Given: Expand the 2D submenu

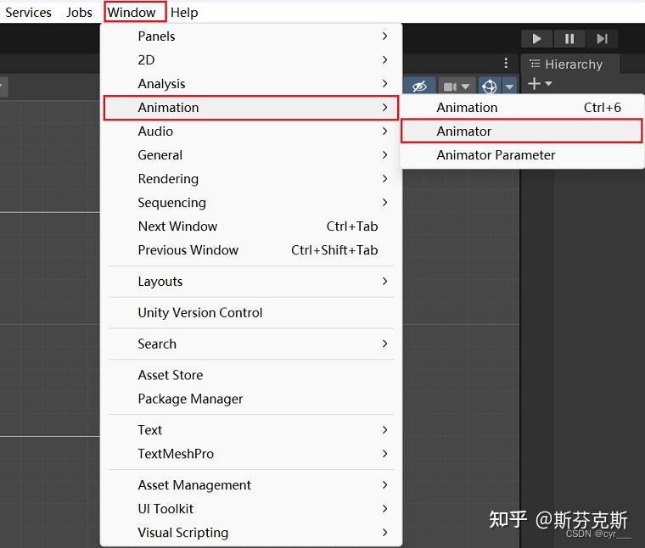Looking at the screenshot, I should coord(251,60).
